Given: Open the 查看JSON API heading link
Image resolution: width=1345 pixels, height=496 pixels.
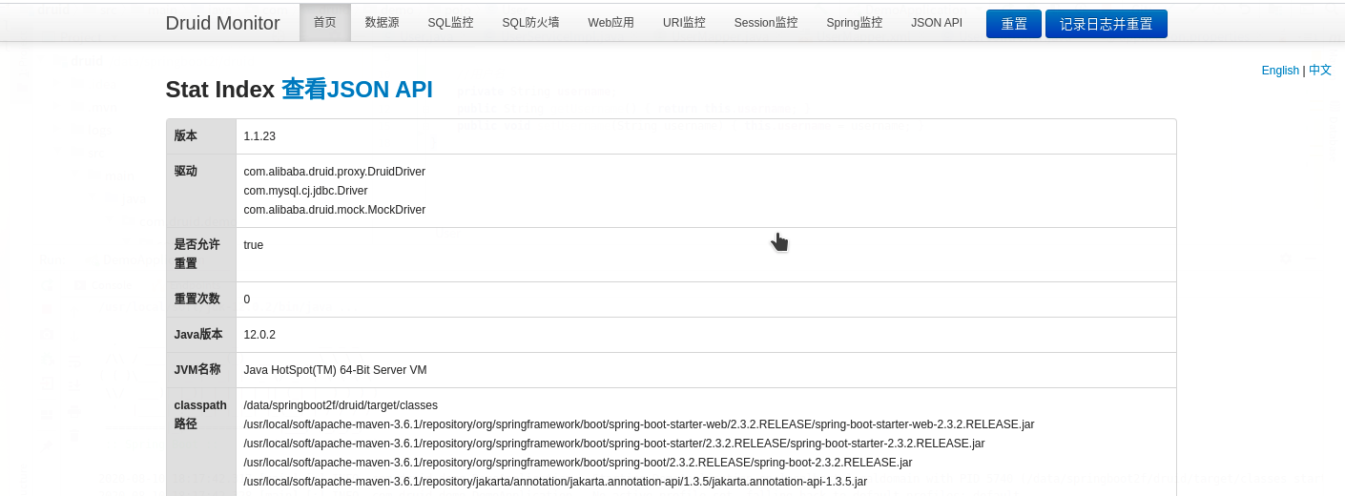Looking at the screenshot, I should click(x=357, y=89).
